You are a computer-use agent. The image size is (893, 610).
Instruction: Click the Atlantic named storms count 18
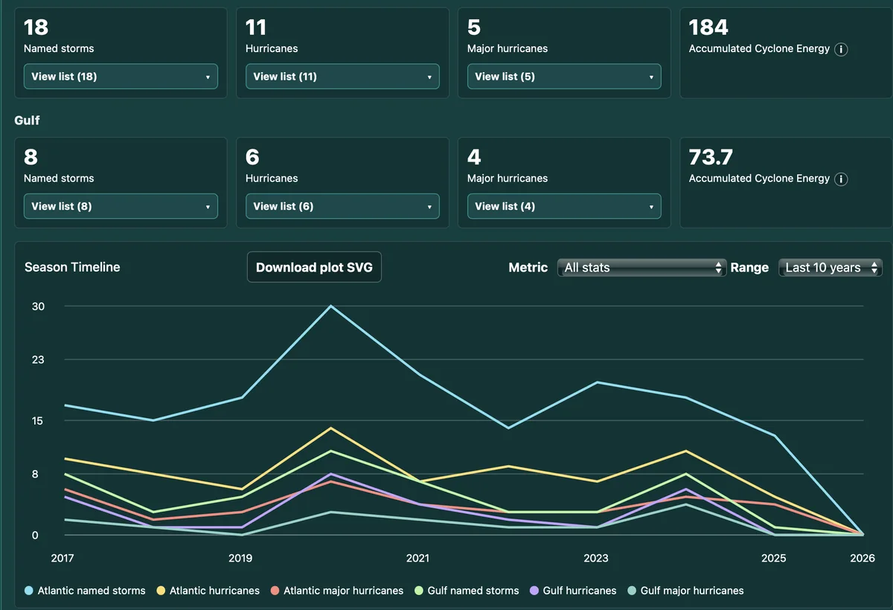tap(36, 28)
